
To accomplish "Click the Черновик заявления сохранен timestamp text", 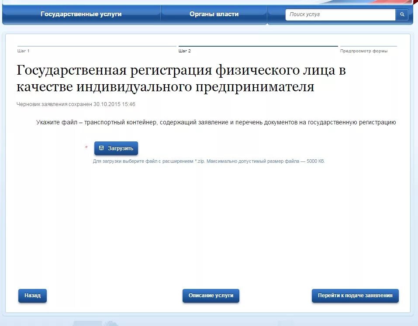I will pyautogui.click(x=76, y=104).
